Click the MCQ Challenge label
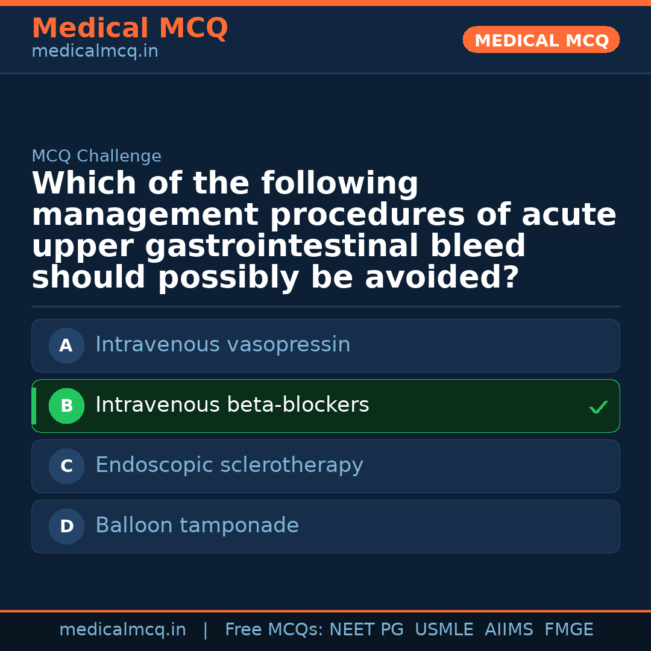This screenshot has height=651, width=651. (x=96, y=157)
